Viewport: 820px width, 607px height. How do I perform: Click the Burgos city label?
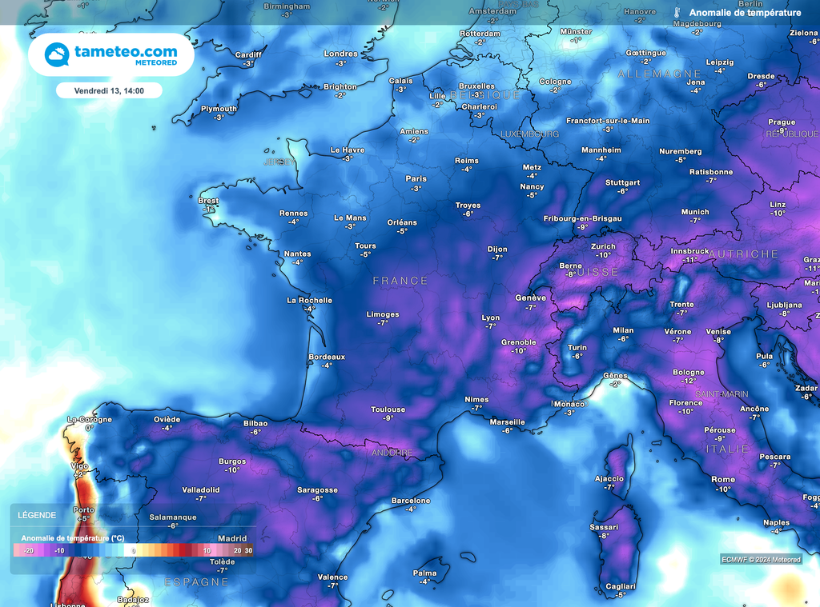click(232, 461)
